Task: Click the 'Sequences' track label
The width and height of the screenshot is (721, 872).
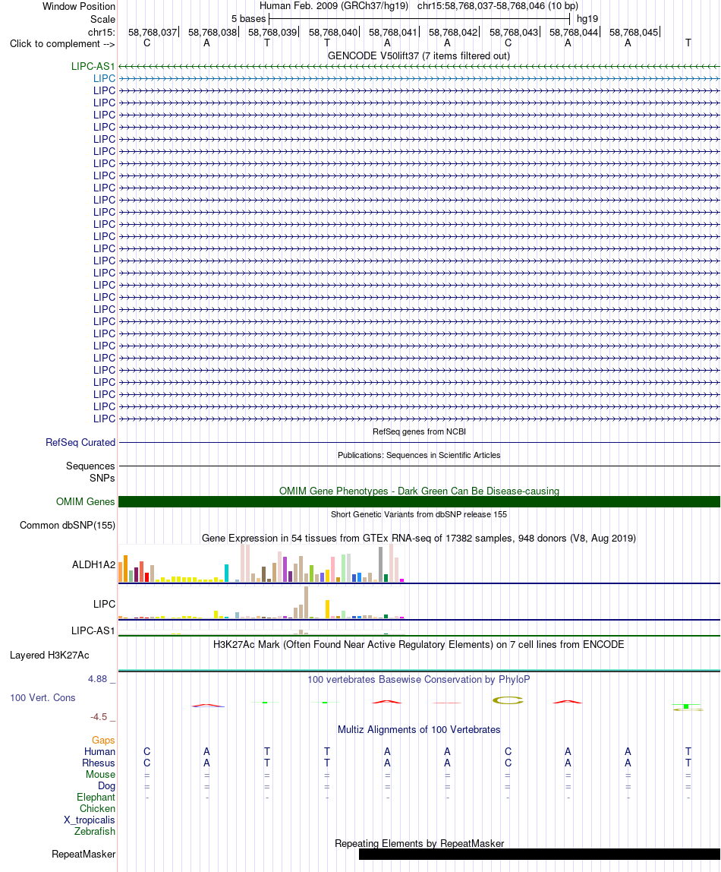Action: click(90, 466)
